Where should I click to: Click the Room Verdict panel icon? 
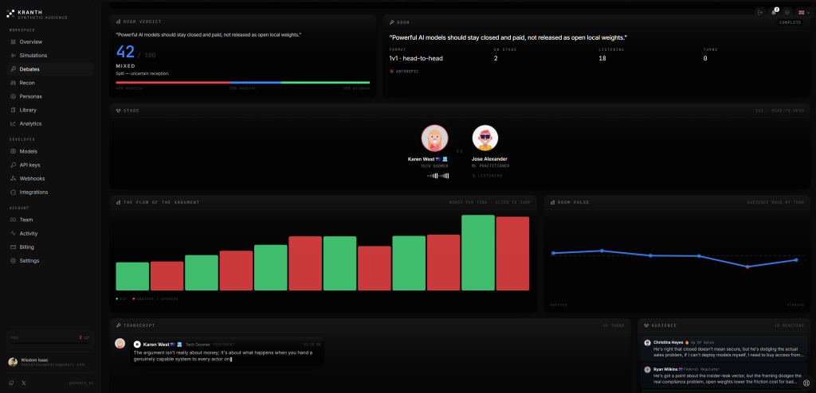[118, 21]
